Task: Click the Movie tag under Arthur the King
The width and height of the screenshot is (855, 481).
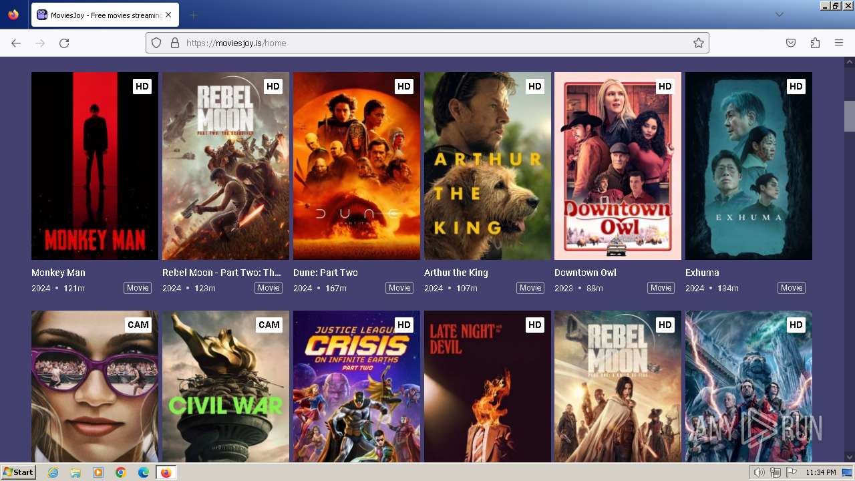Action: coord(530,288)
